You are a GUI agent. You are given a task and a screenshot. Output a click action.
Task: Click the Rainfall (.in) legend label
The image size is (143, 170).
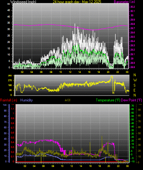coord(9,100)
